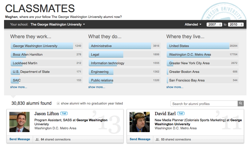This screenshot has height=145, width=248.
Task: Filter by Washington D.C. Metro Area bar
Action: tap(203, 54)
